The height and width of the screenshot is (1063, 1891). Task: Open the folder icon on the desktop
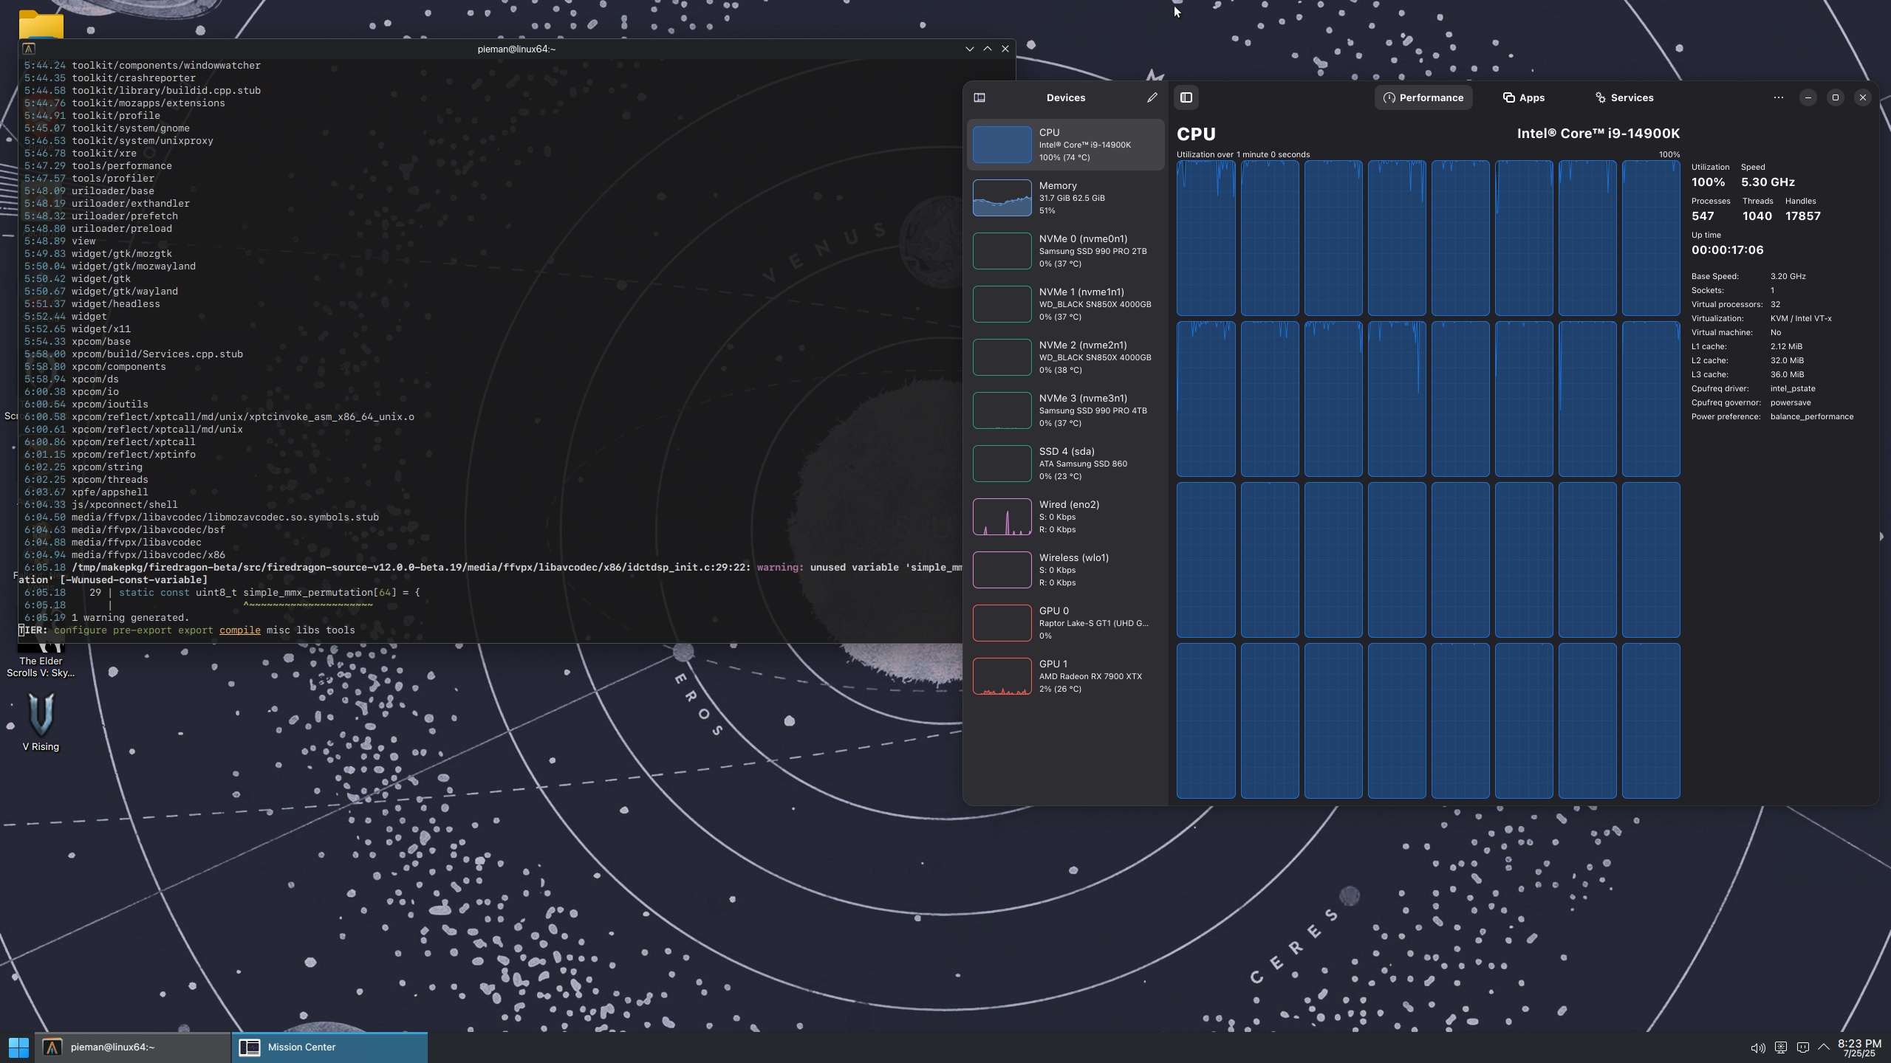pyautogui.click(x=41, y=24)
